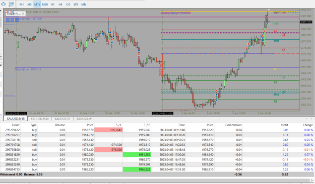
Task: Click the green take profit cell 1986.828
Action: [137, 169]
